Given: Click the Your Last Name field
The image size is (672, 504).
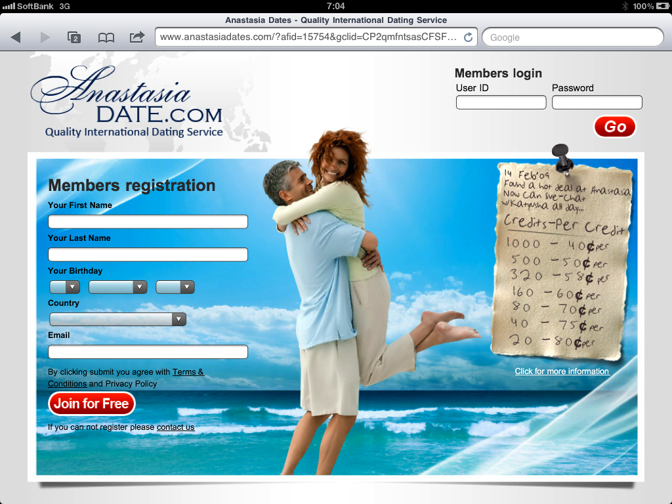Looking at the screenshot, I should coord(148,255).
